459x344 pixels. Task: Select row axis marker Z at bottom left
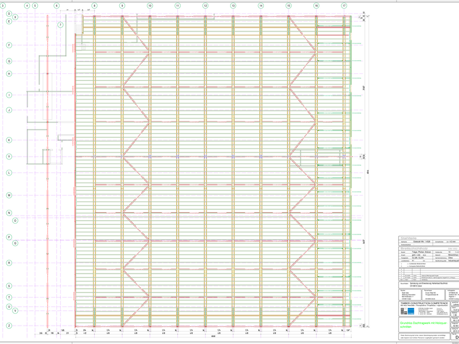point(9,325)
